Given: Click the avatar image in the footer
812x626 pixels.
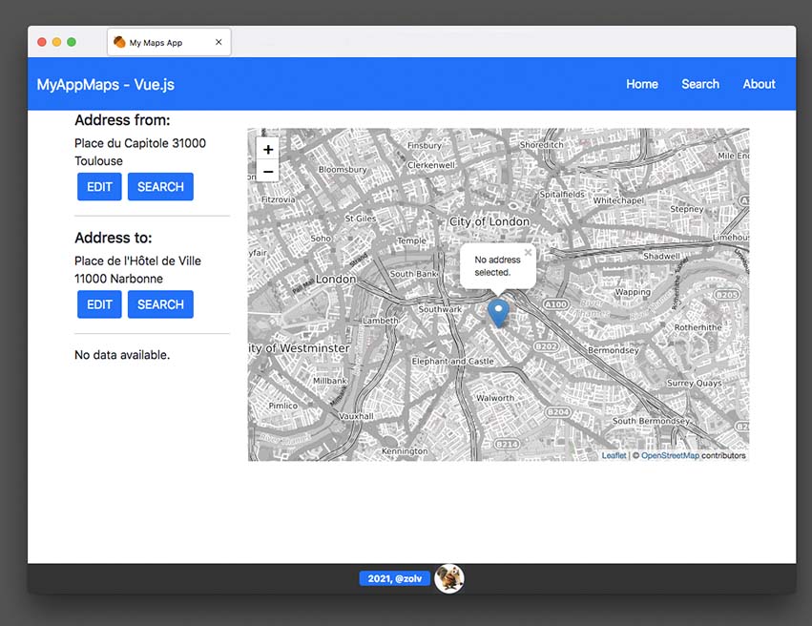Looking at the screenshot, I should tap(449, 578).
